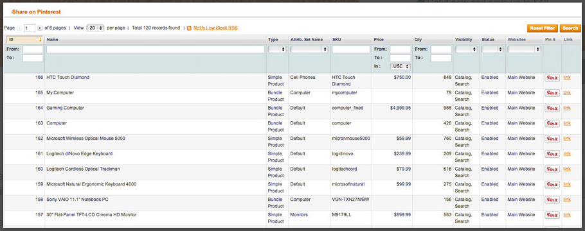Click the Price To filter field

coord(401,58)
